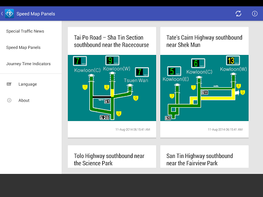View Tai Po Road speed map image
Image resolution: width=263 pixels, height=197 pixels.
[112, 88]
